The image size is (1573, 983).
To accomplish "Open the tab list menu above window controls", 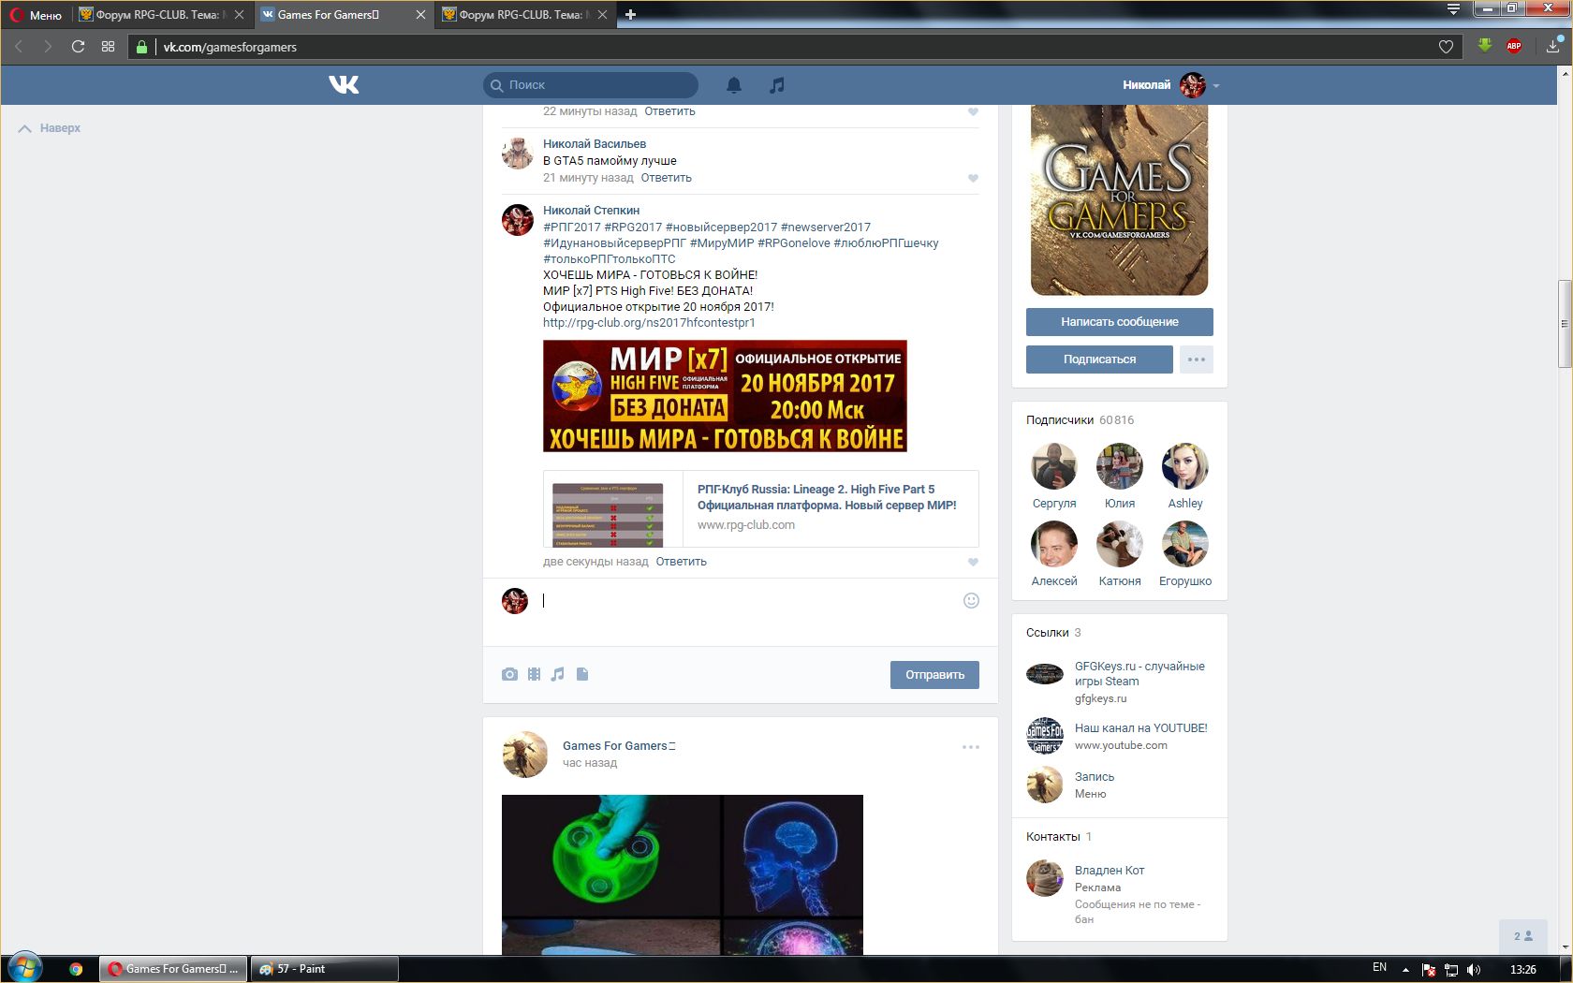I will (1453, 9).
